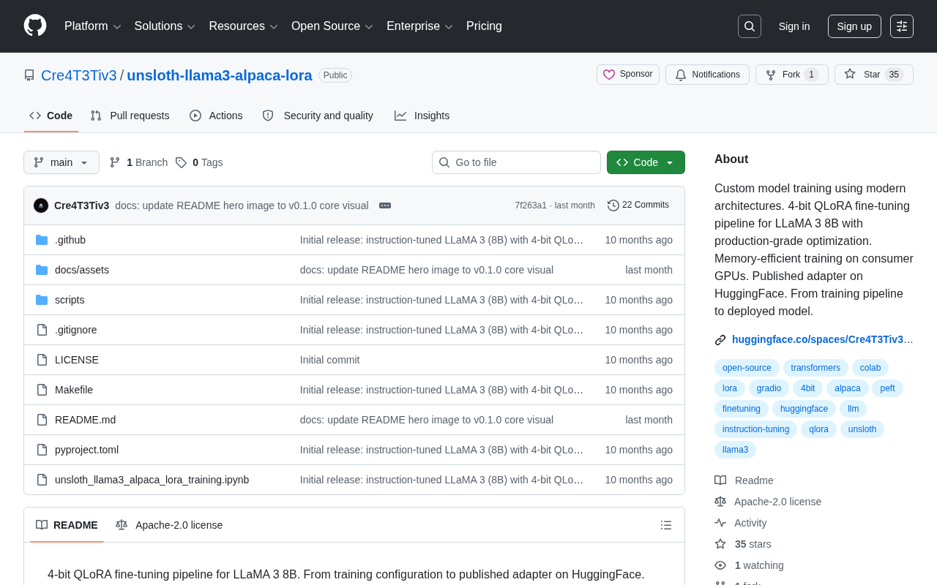Image resolution: width=937 pixels, height=585 pixels.
Task: Expand the Platform menu
Action: pos(93,26)
